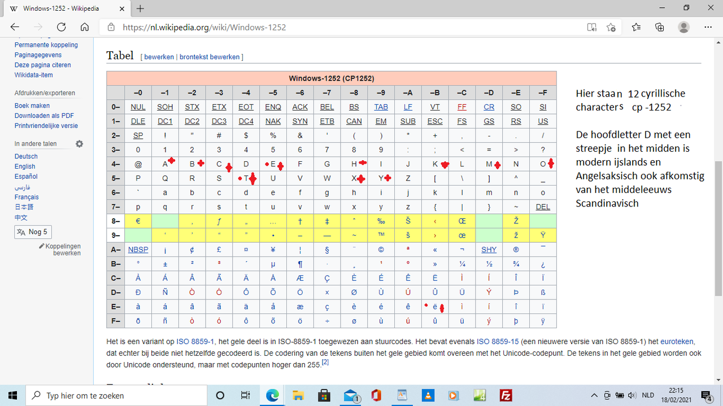This screenshot has height=406, width=723.
Task: Open the Paginagegevens sidebar link
Action: 38,55
